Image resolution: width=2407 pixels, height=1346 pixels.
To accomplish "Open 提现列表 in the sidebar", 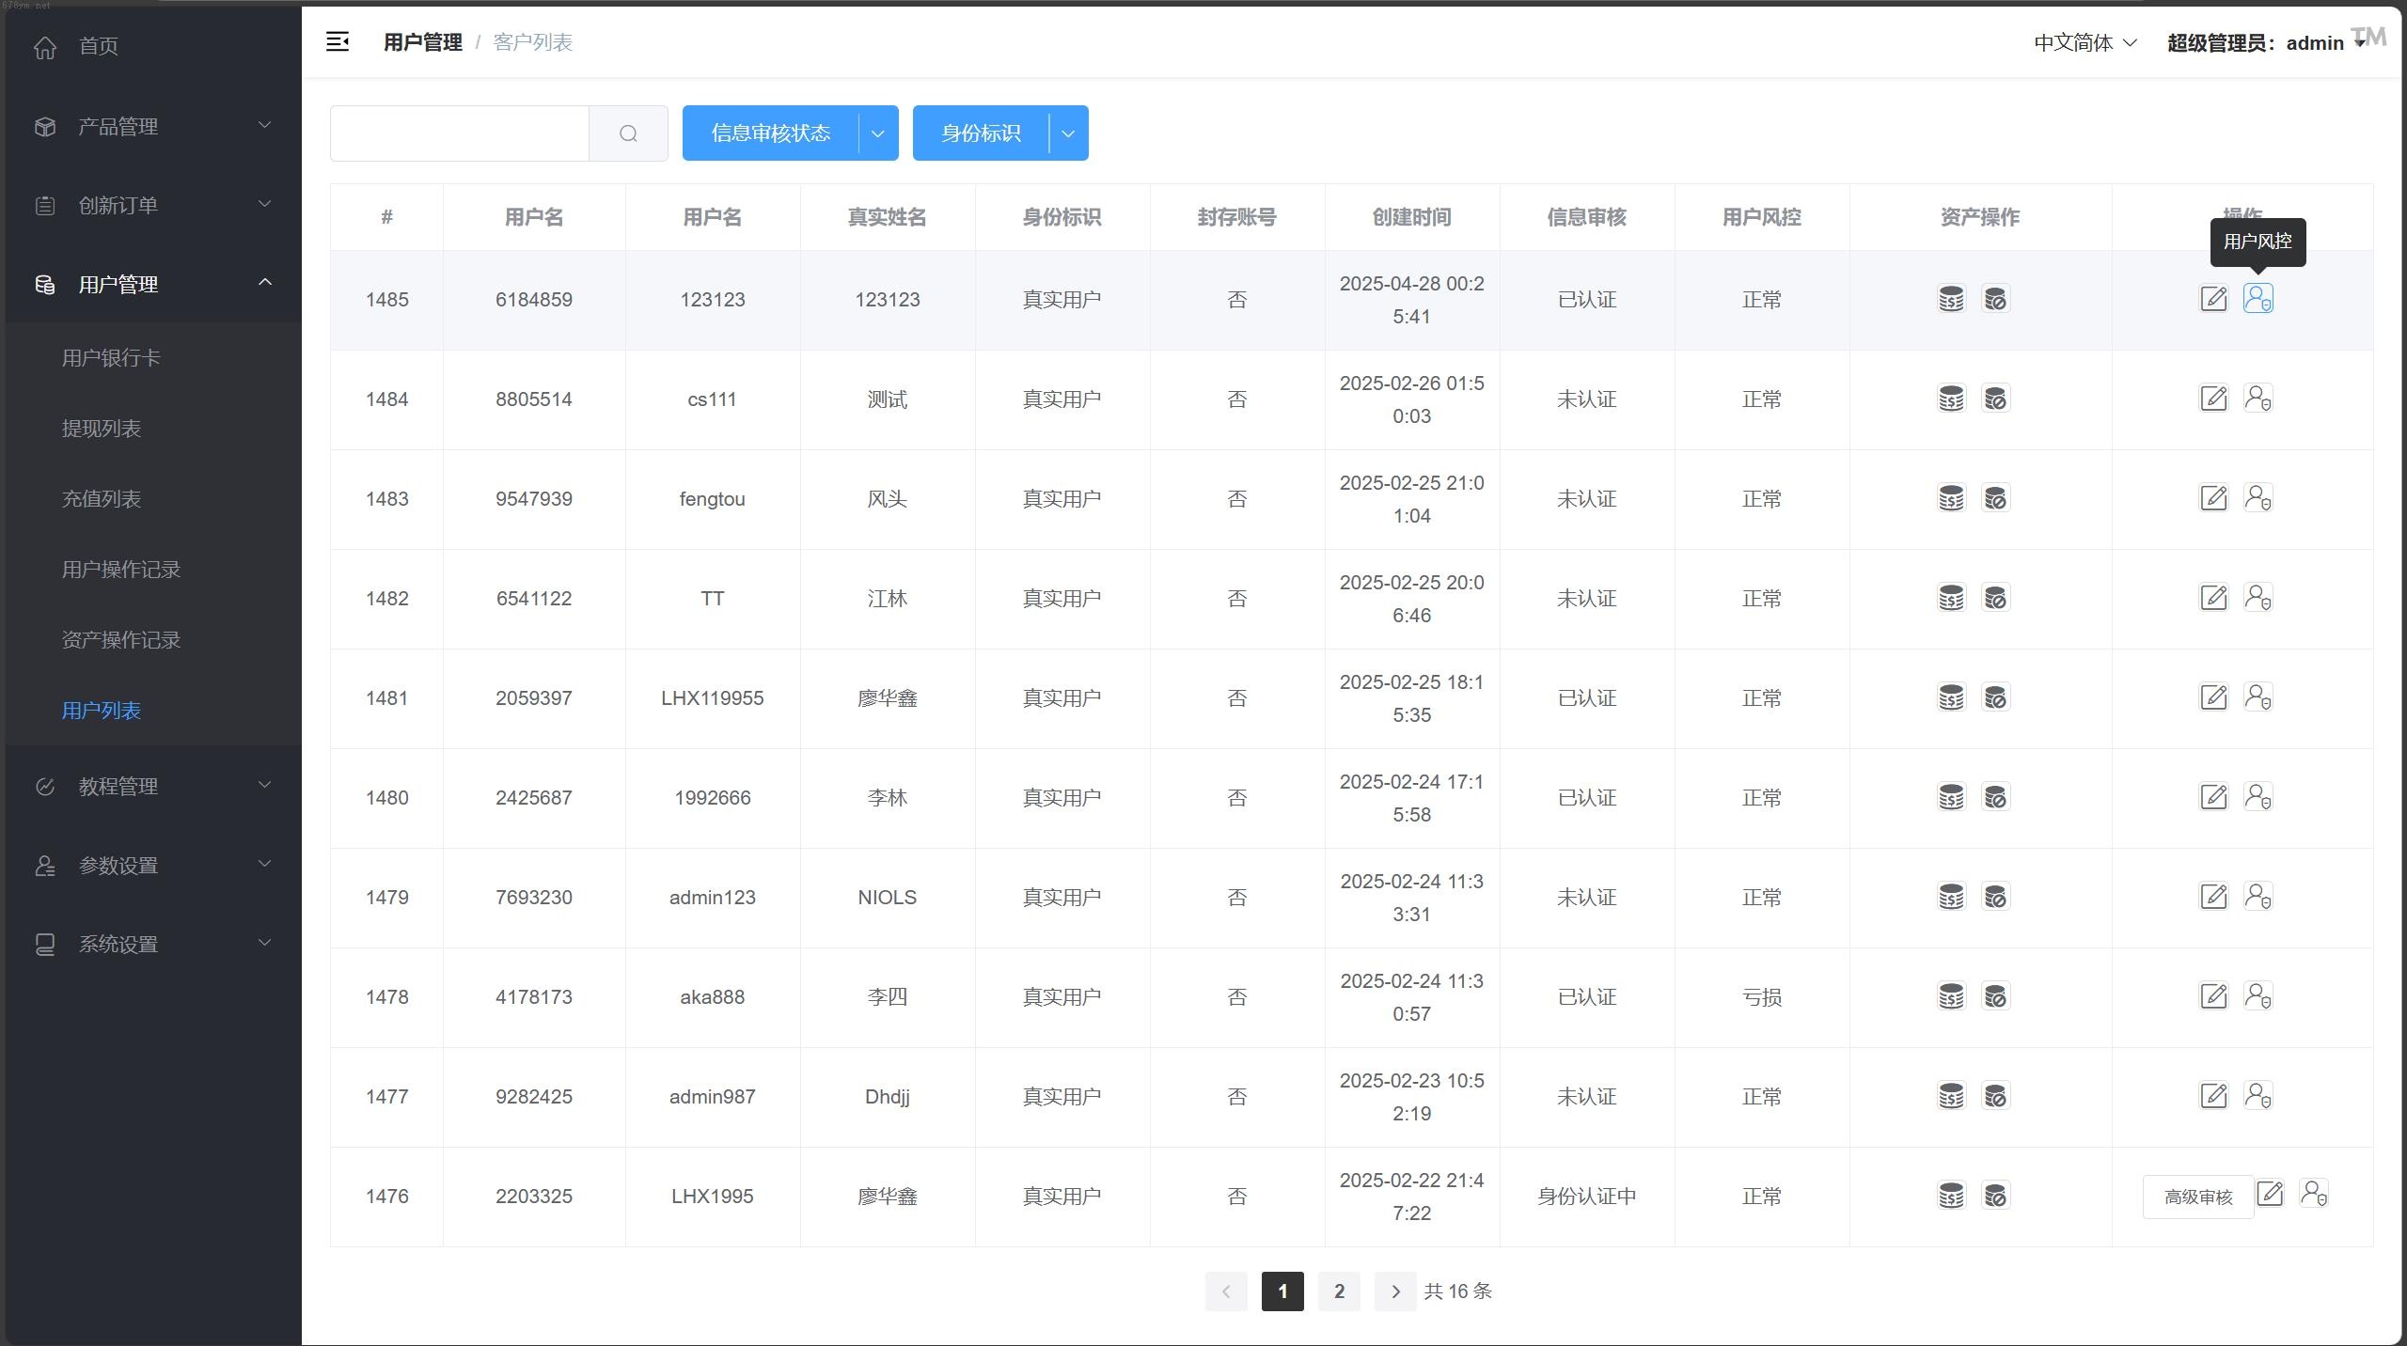I will 102,429.
